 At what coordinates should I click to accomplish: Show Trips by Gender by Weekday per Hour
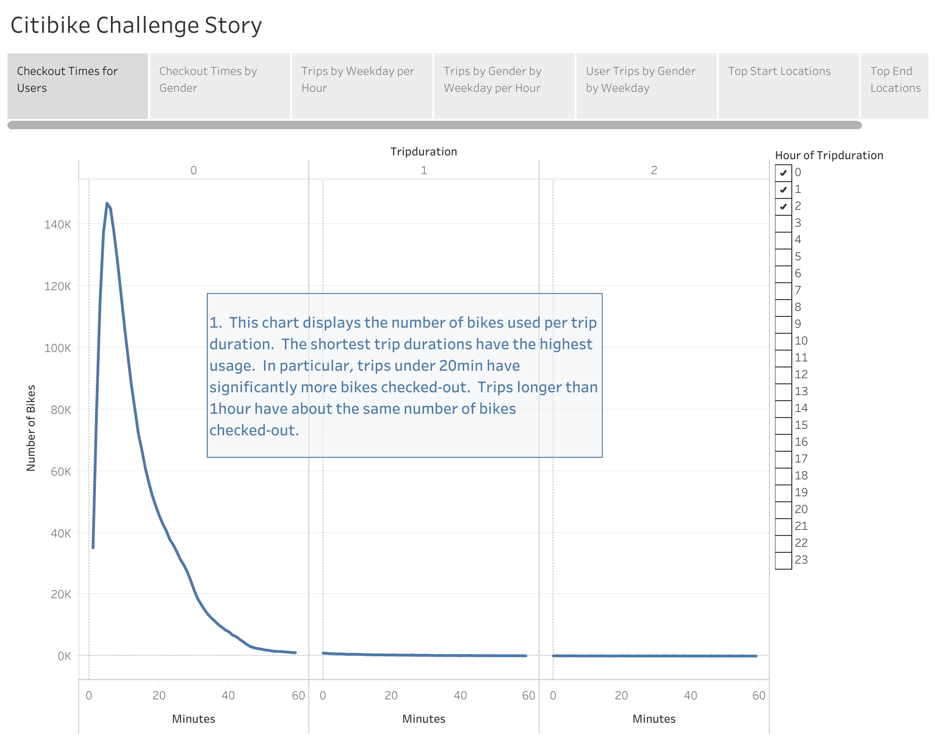pos(504,84)
